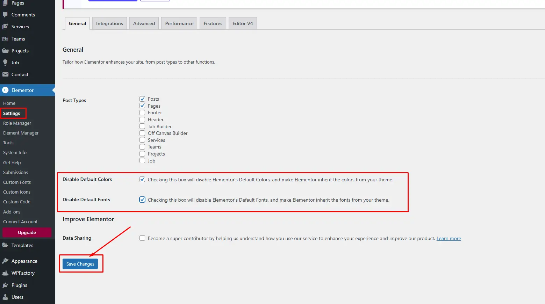This screenshot has height=304, width=545.
Task: Uncheck the Pages post type checkbox
Action: pyautogui.click(x=142, y=106)
